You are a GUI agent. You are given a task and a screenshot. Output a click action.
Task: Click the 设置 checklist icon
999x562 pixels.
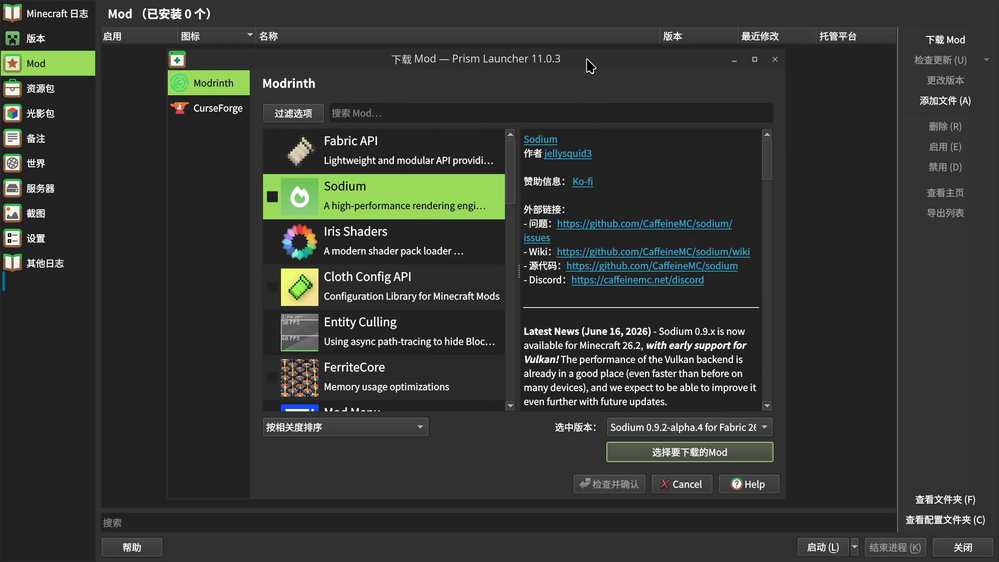point(12,238)
